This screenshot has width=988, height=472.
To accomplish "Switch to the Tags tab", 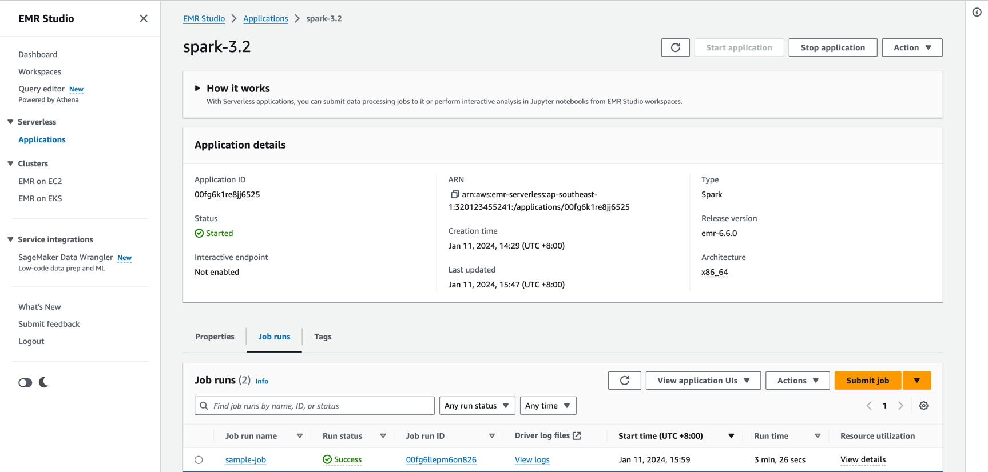I will pos(323,337).
